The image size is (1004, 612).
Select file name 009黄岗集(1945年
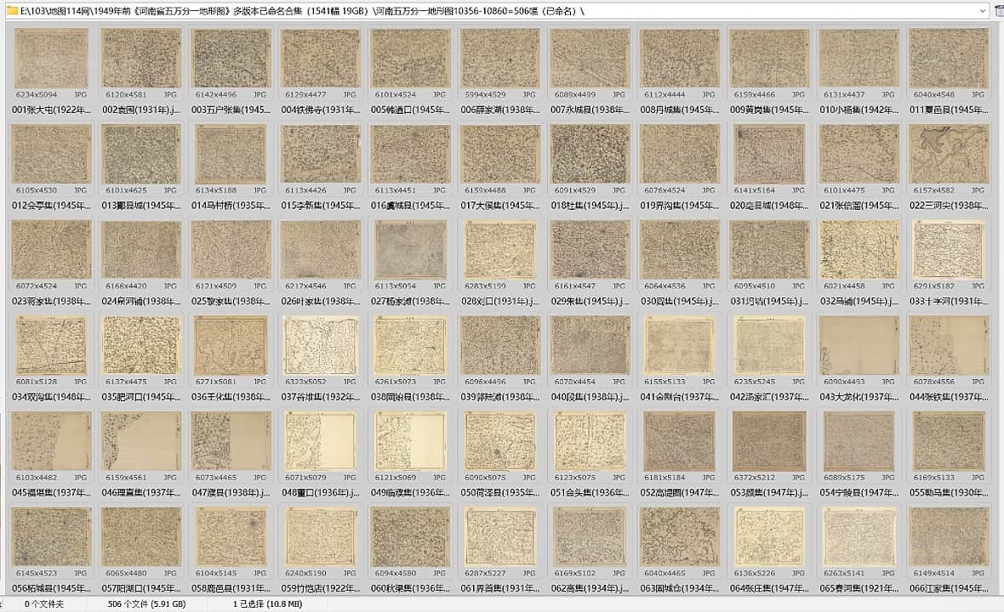pos(769,110)
